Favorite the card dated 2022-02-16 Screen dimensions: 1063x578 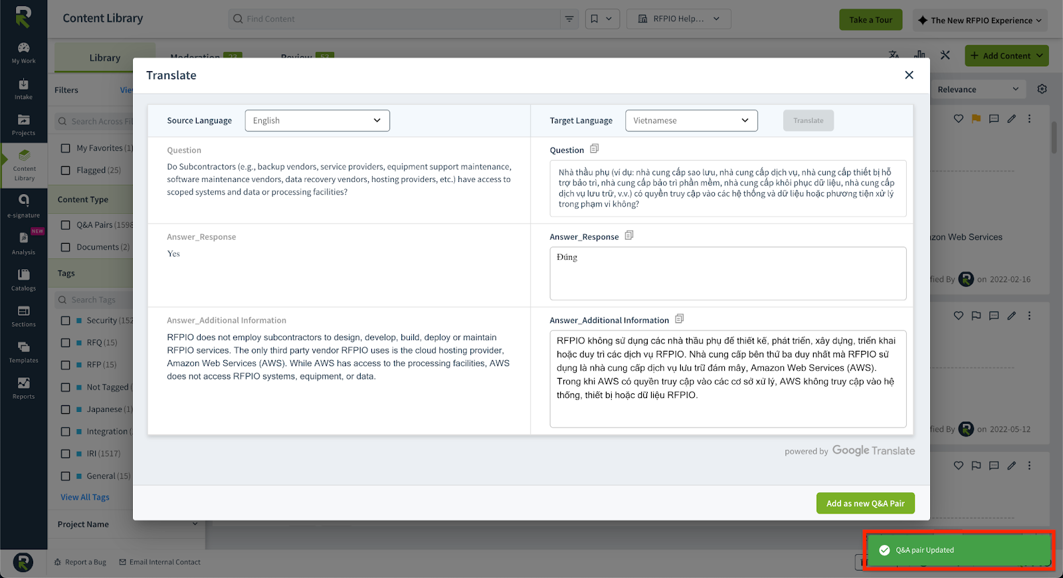(x=958, y=119)
